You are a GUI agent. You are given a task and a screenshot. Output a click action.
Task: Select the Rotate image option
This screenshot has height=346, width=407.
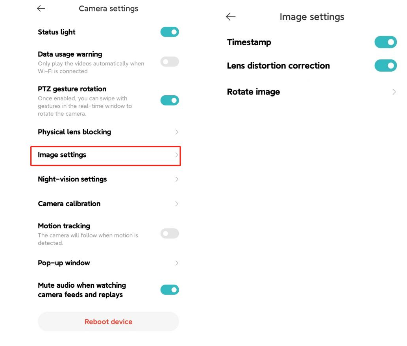[253, 92]
